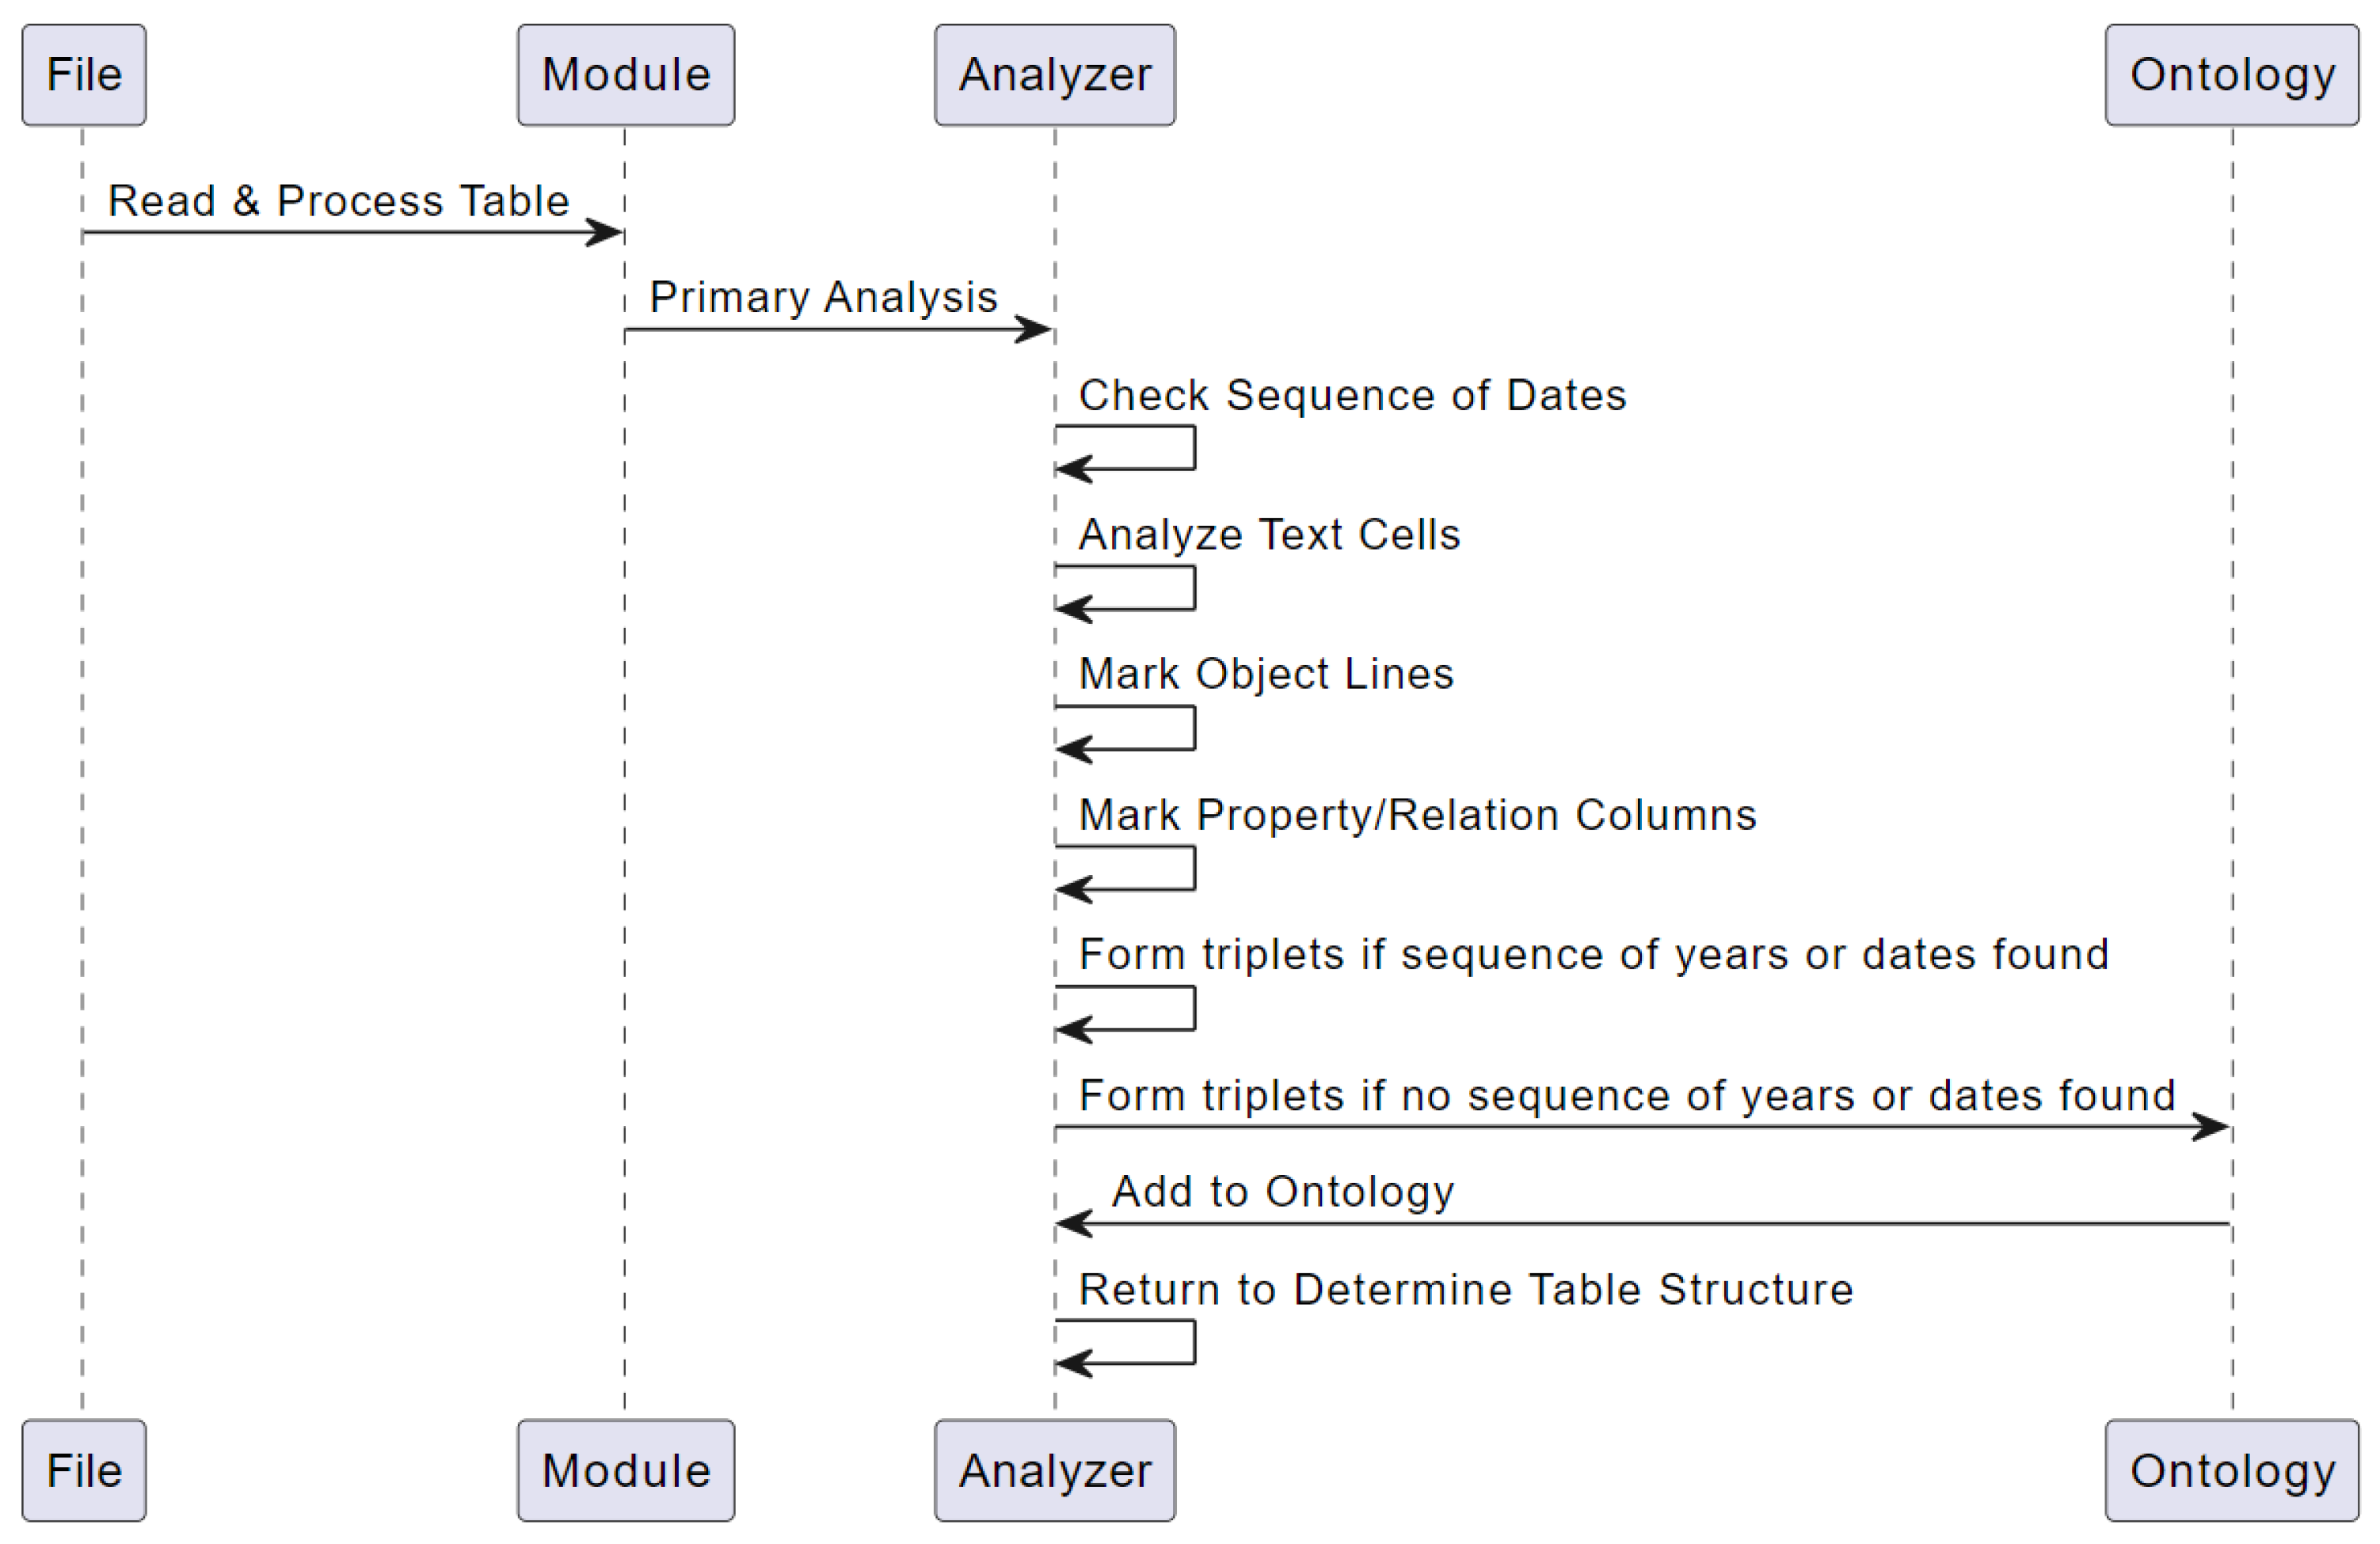Screen dimensions: 2380x1544
Task: Click 'Form triplets if sequence of years' label
Action: [1594, 954]
